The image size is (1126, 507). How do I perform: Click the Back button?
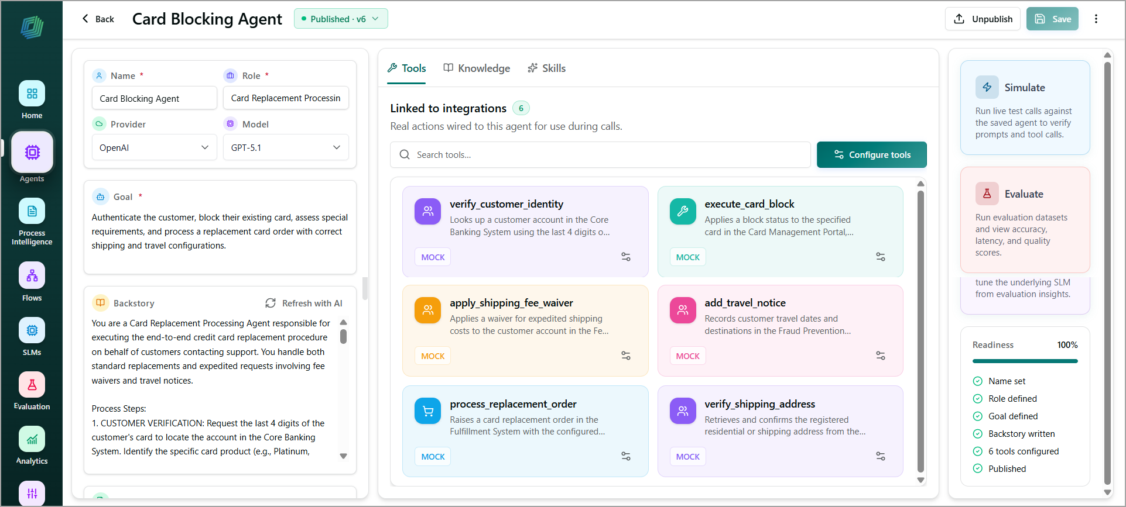(98, 19)
